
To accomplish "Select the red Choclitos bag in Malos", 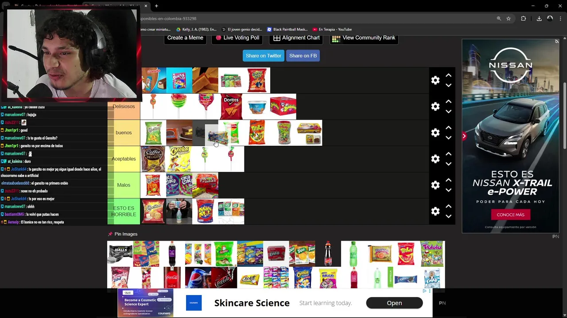I will [153, 185].
